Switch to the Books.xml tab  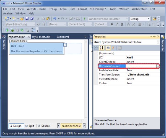point(63,37)
